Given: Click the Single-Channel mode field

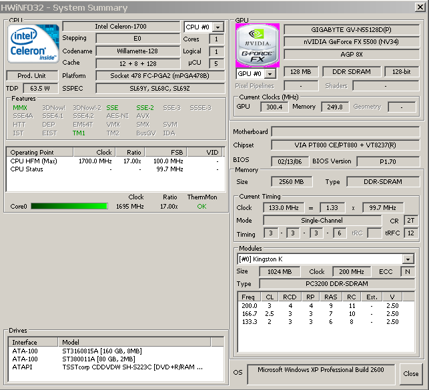Looking at the screenshot, I should click(322, 221).
